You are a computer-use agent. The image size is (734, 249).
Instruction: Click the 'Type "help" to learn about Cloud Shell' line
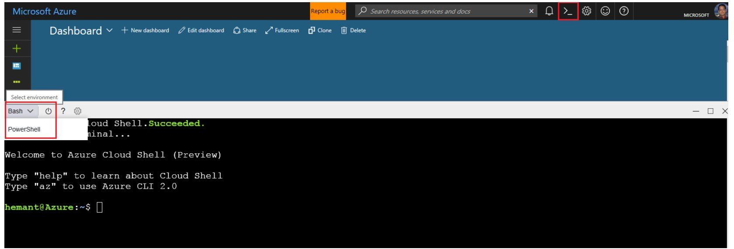click(x=114, y=176)
